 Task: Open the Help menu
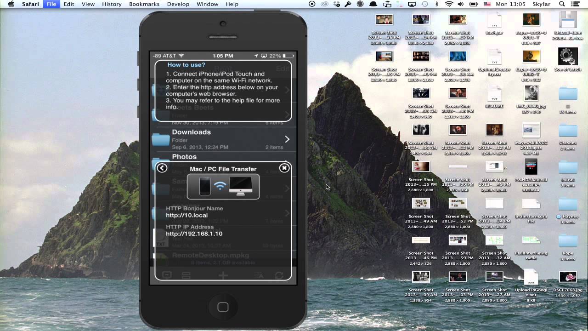click(x=232, y=4)
